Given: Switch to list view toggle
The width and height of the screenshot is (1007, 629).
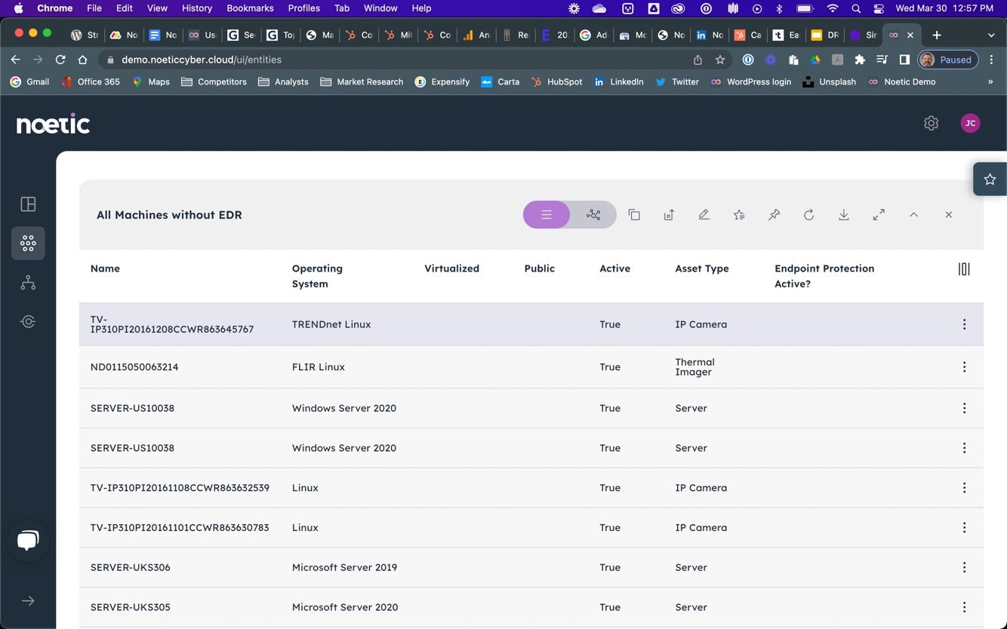Looking at the screenshot, I should click(547, 215).
